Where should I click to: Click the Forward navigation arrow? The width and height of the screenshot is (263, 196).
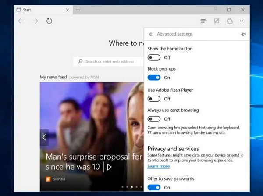35,21
